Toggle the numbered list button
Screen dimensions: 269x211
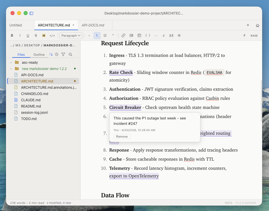point(97,36)
